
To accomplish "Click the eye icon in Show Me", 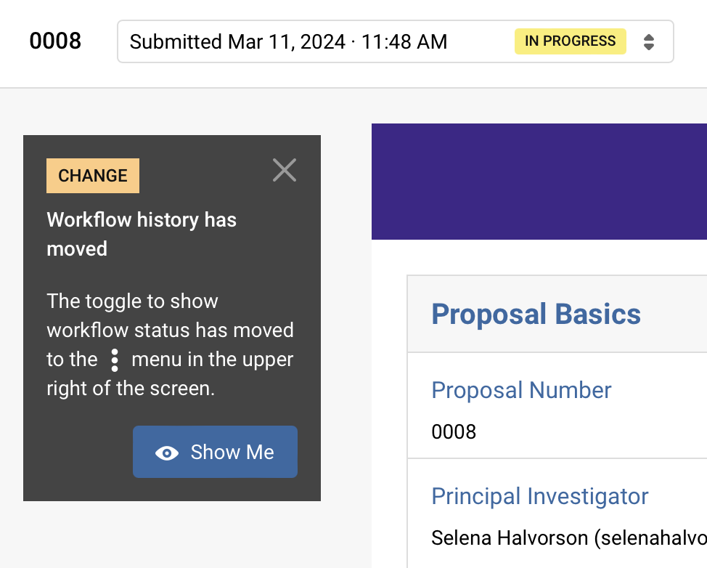I will click(167, 453).
